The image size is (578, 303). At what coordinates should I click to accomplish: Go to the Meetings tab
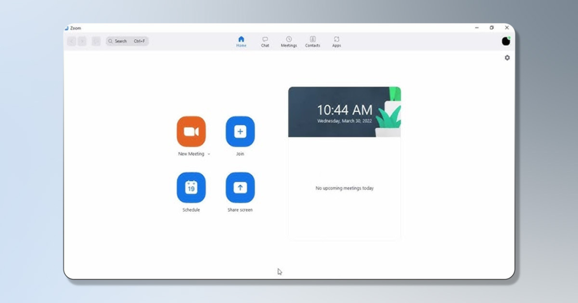tap(288, 42)
